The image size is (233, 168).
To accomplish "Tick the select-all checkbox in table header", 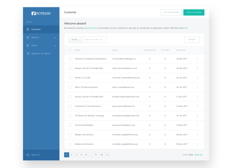I will tap(70, 50).
